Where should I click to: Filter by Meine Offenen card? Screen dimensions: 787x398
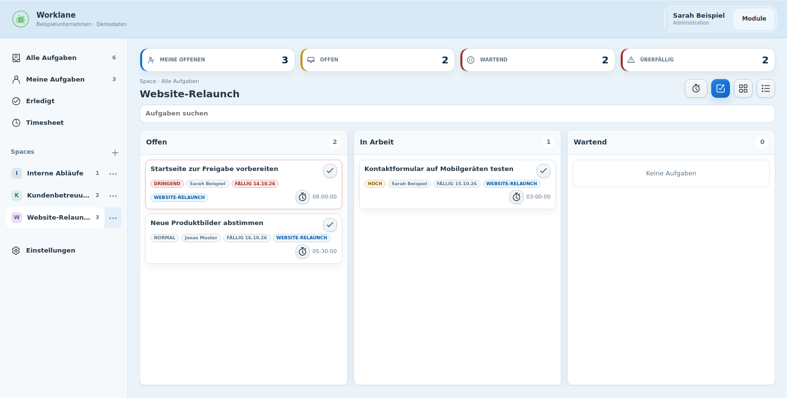point(217,60)
